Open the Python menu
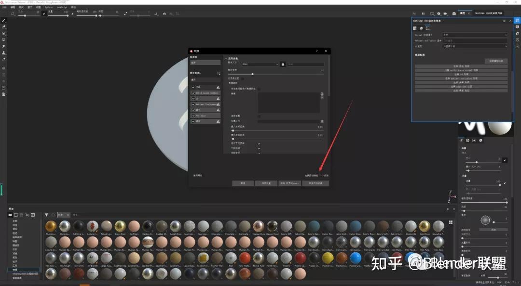This screenshot has width=521, height=286. click(49, 7)
